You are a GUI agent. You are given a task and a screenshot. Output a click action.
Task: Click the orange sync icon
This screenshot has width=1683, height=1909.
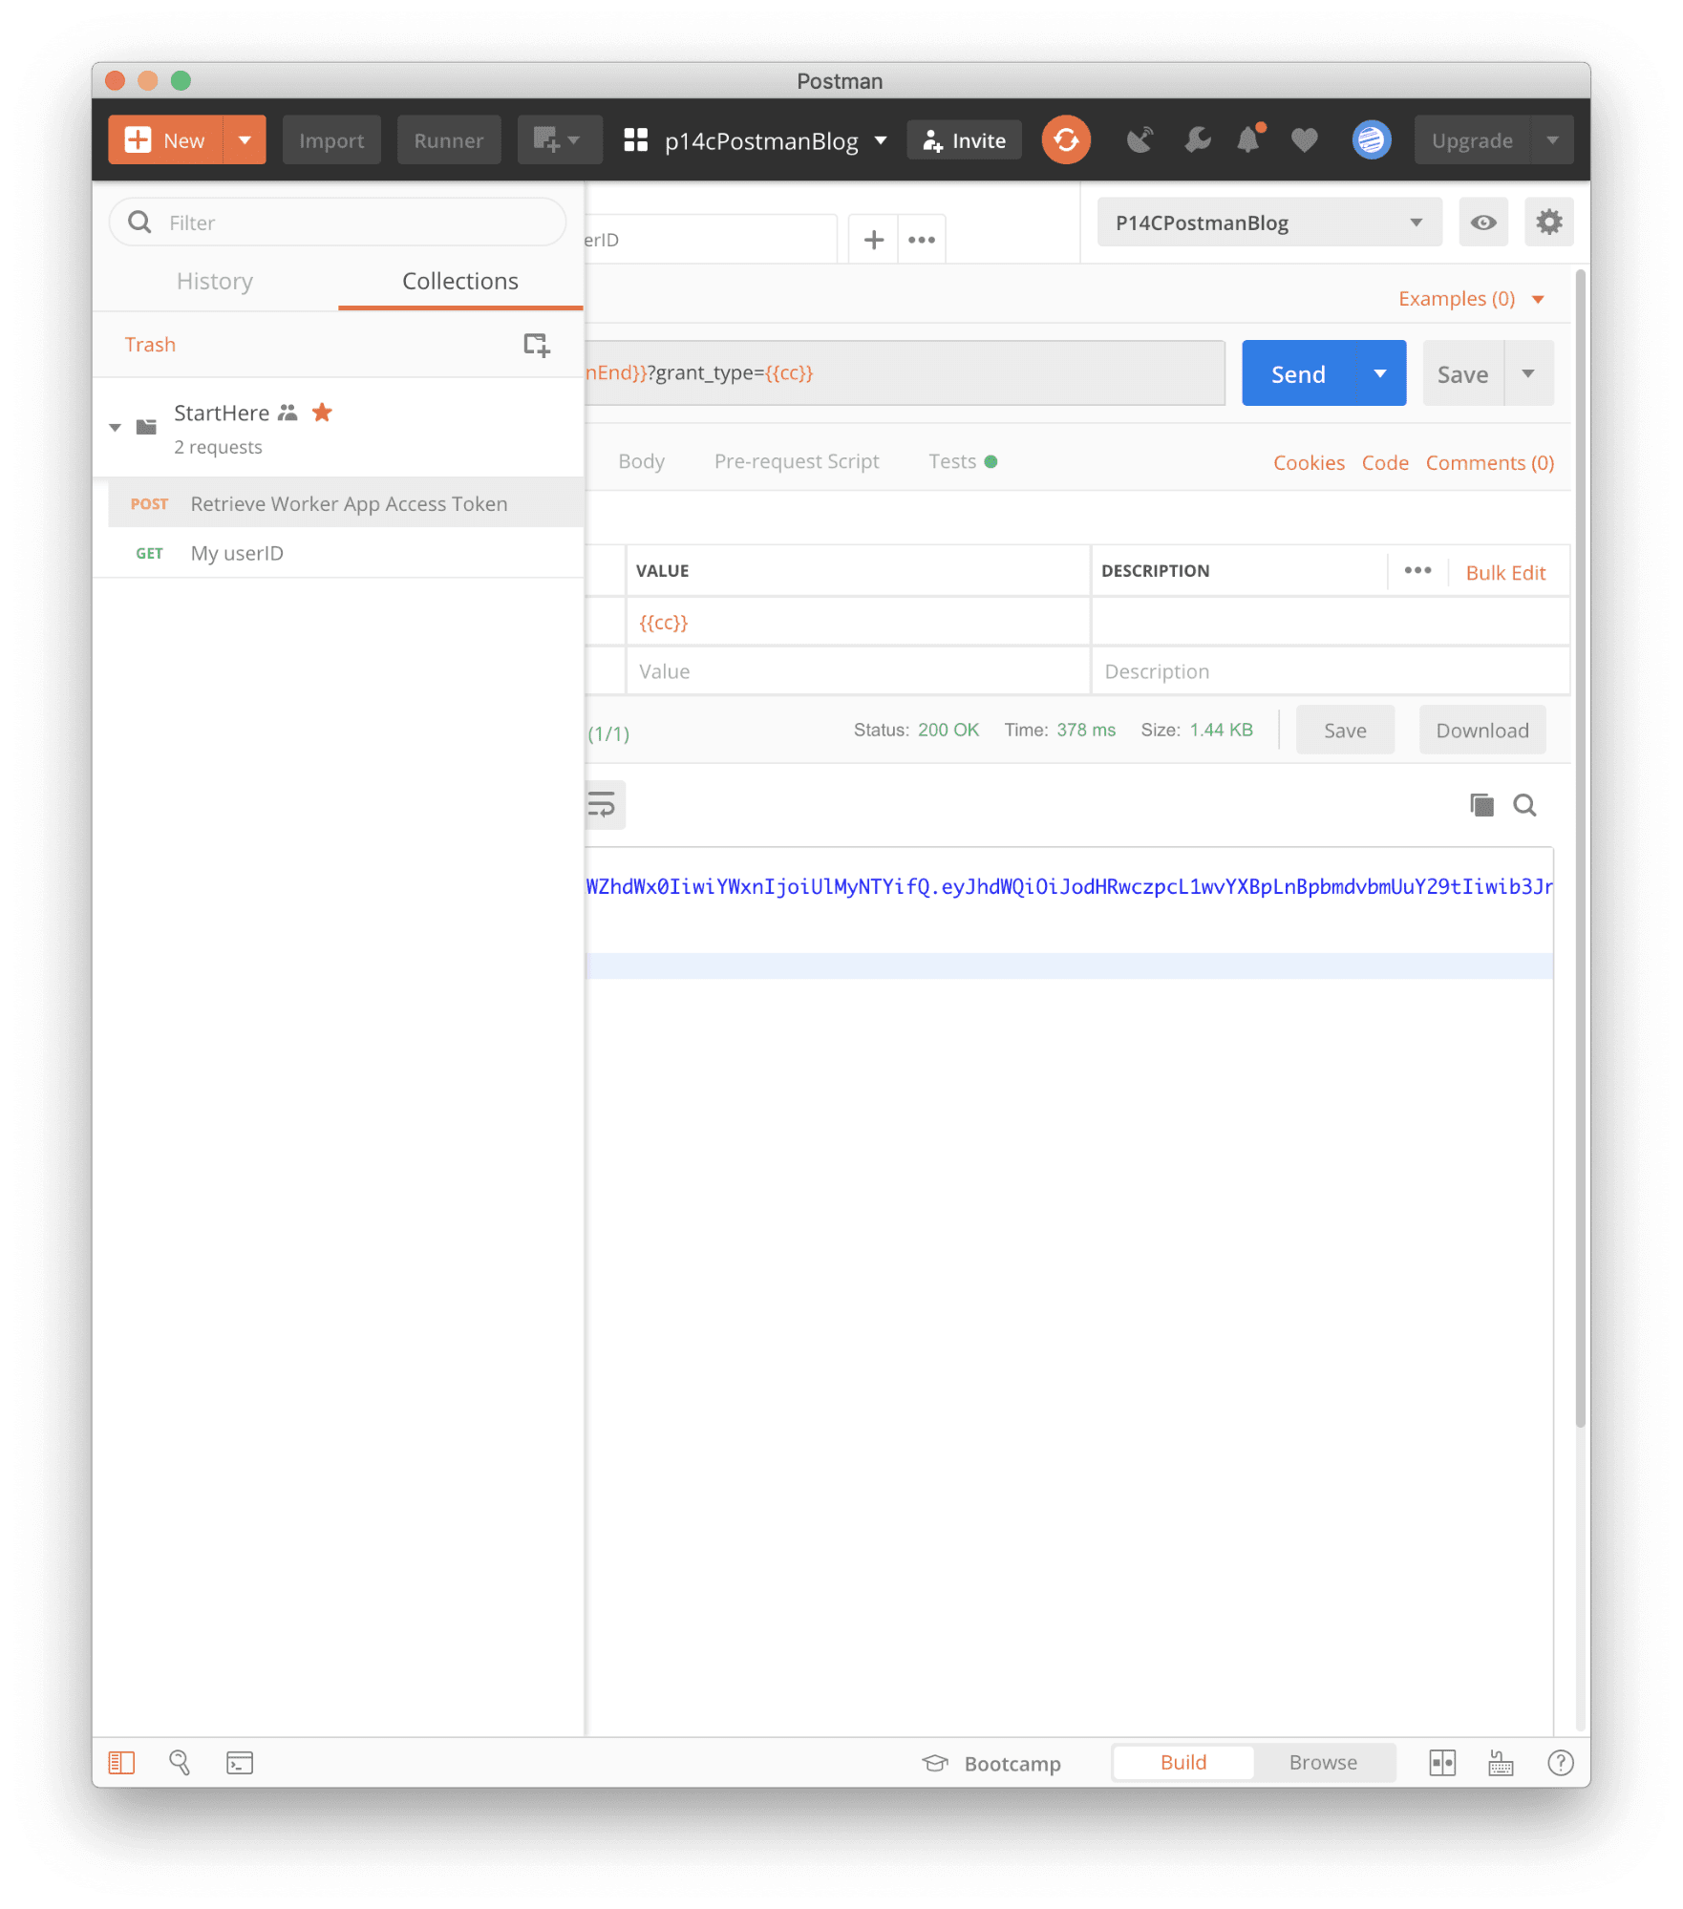pos(1066,140)
